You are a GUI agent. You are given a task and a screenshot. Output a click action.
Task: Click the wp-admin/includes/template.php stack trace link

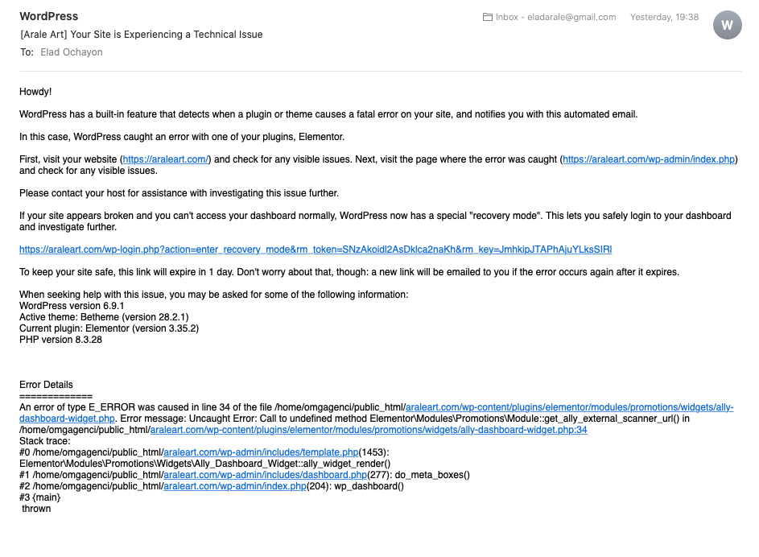click(x=261, y=452)
